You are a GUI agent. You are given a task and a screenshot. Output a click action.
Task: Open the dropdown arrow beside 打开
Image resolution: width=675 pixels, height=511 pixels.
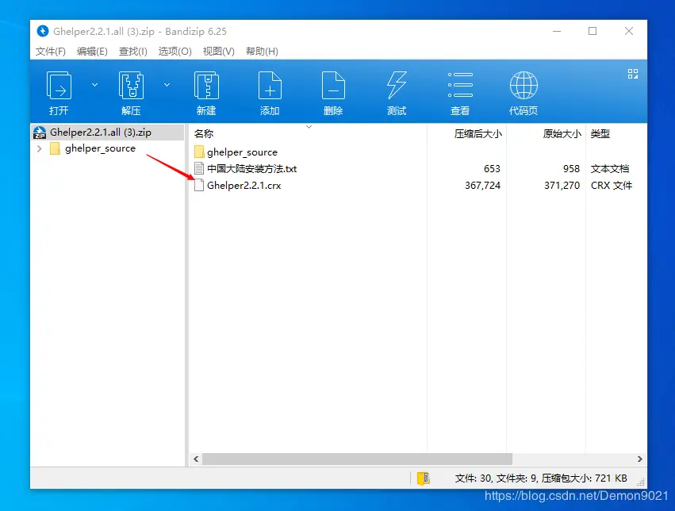(x=94, y=85)
